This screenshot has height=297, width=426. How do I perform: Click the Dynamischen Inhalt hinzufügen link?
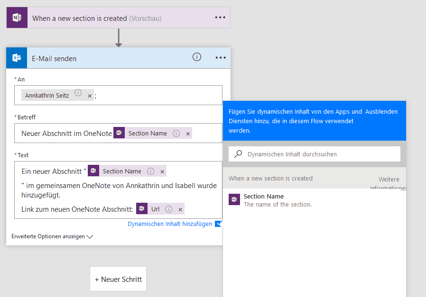pos(170,224)
